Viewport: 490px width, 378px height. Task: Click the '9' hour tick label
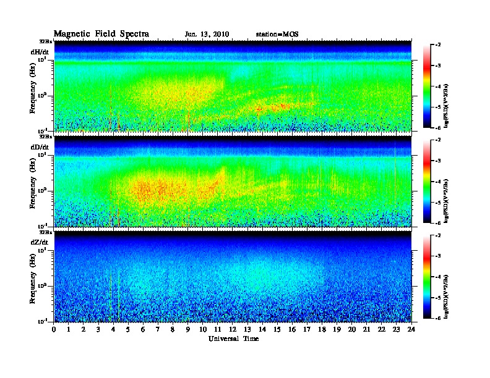pos(188,329)
